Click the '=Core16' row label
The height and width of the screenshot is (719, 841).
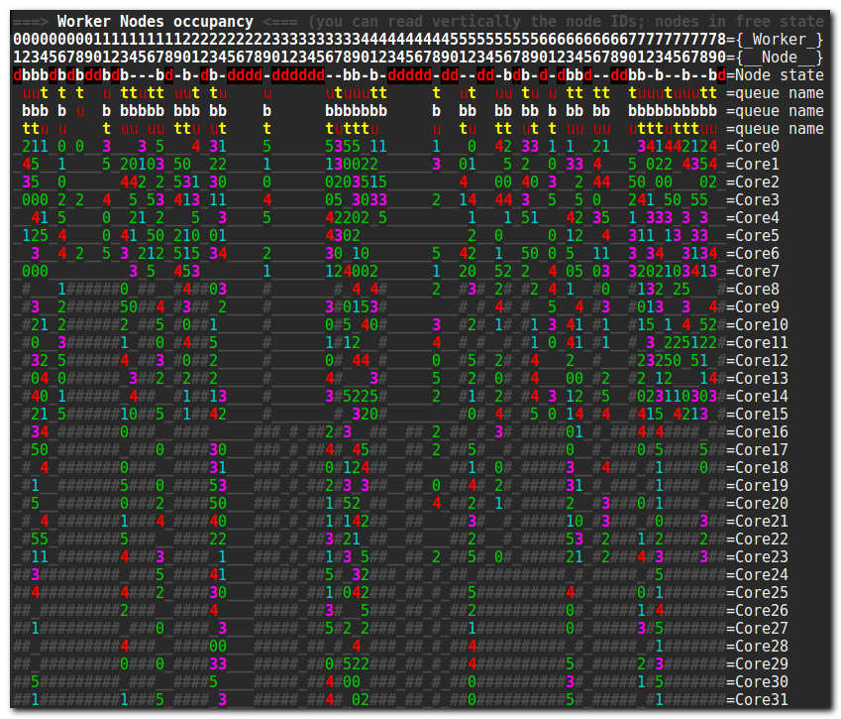coord(758,432)
